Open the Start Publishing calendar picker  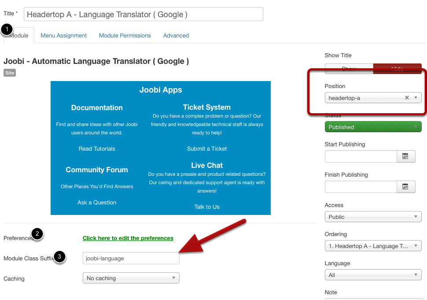(406, 156)
